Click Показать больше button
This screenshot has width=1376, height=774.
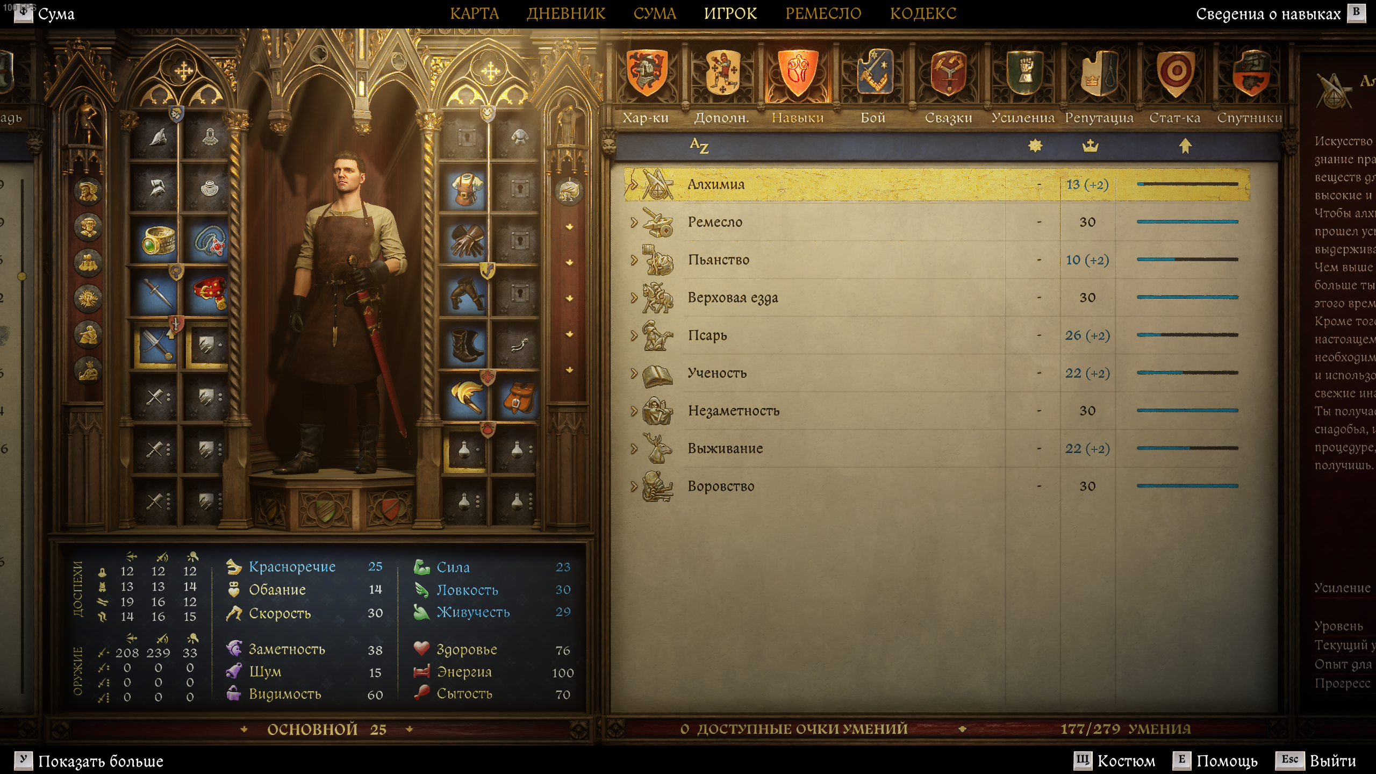(89, 761)
